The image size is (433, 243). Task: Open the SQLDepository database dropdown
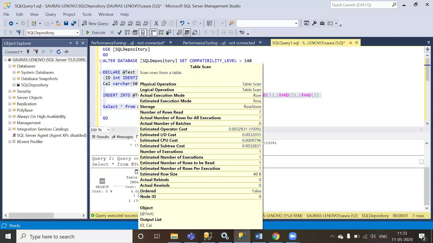[x=77, y=33]
